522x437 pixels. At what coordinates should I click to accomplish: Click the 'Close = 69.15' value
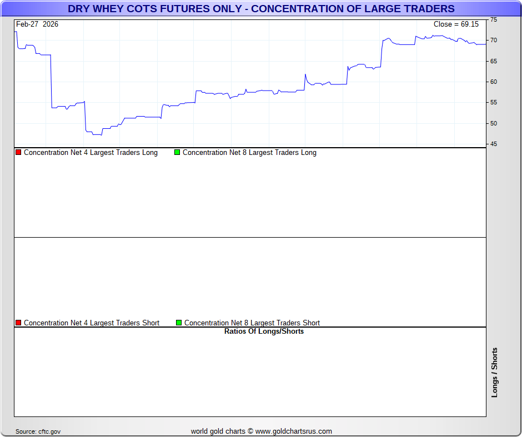456,24
